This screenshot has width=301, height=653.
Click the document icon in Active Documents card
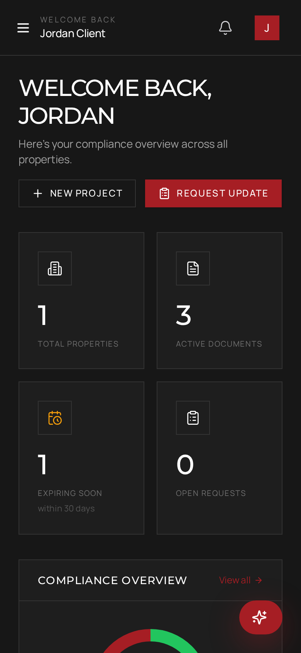pos(193,268)
